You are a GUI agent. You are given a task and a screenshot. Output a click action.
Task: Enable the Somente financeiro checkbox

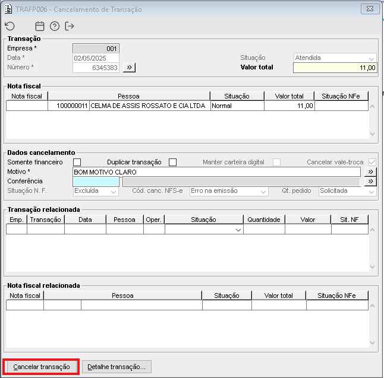(77, 162)
